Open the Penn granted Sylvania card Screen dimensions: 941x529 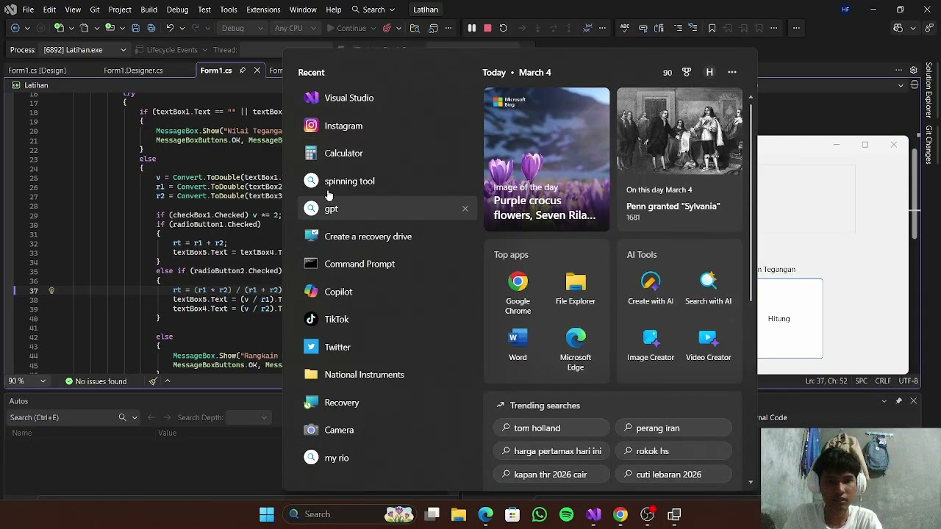pos(680,159)
